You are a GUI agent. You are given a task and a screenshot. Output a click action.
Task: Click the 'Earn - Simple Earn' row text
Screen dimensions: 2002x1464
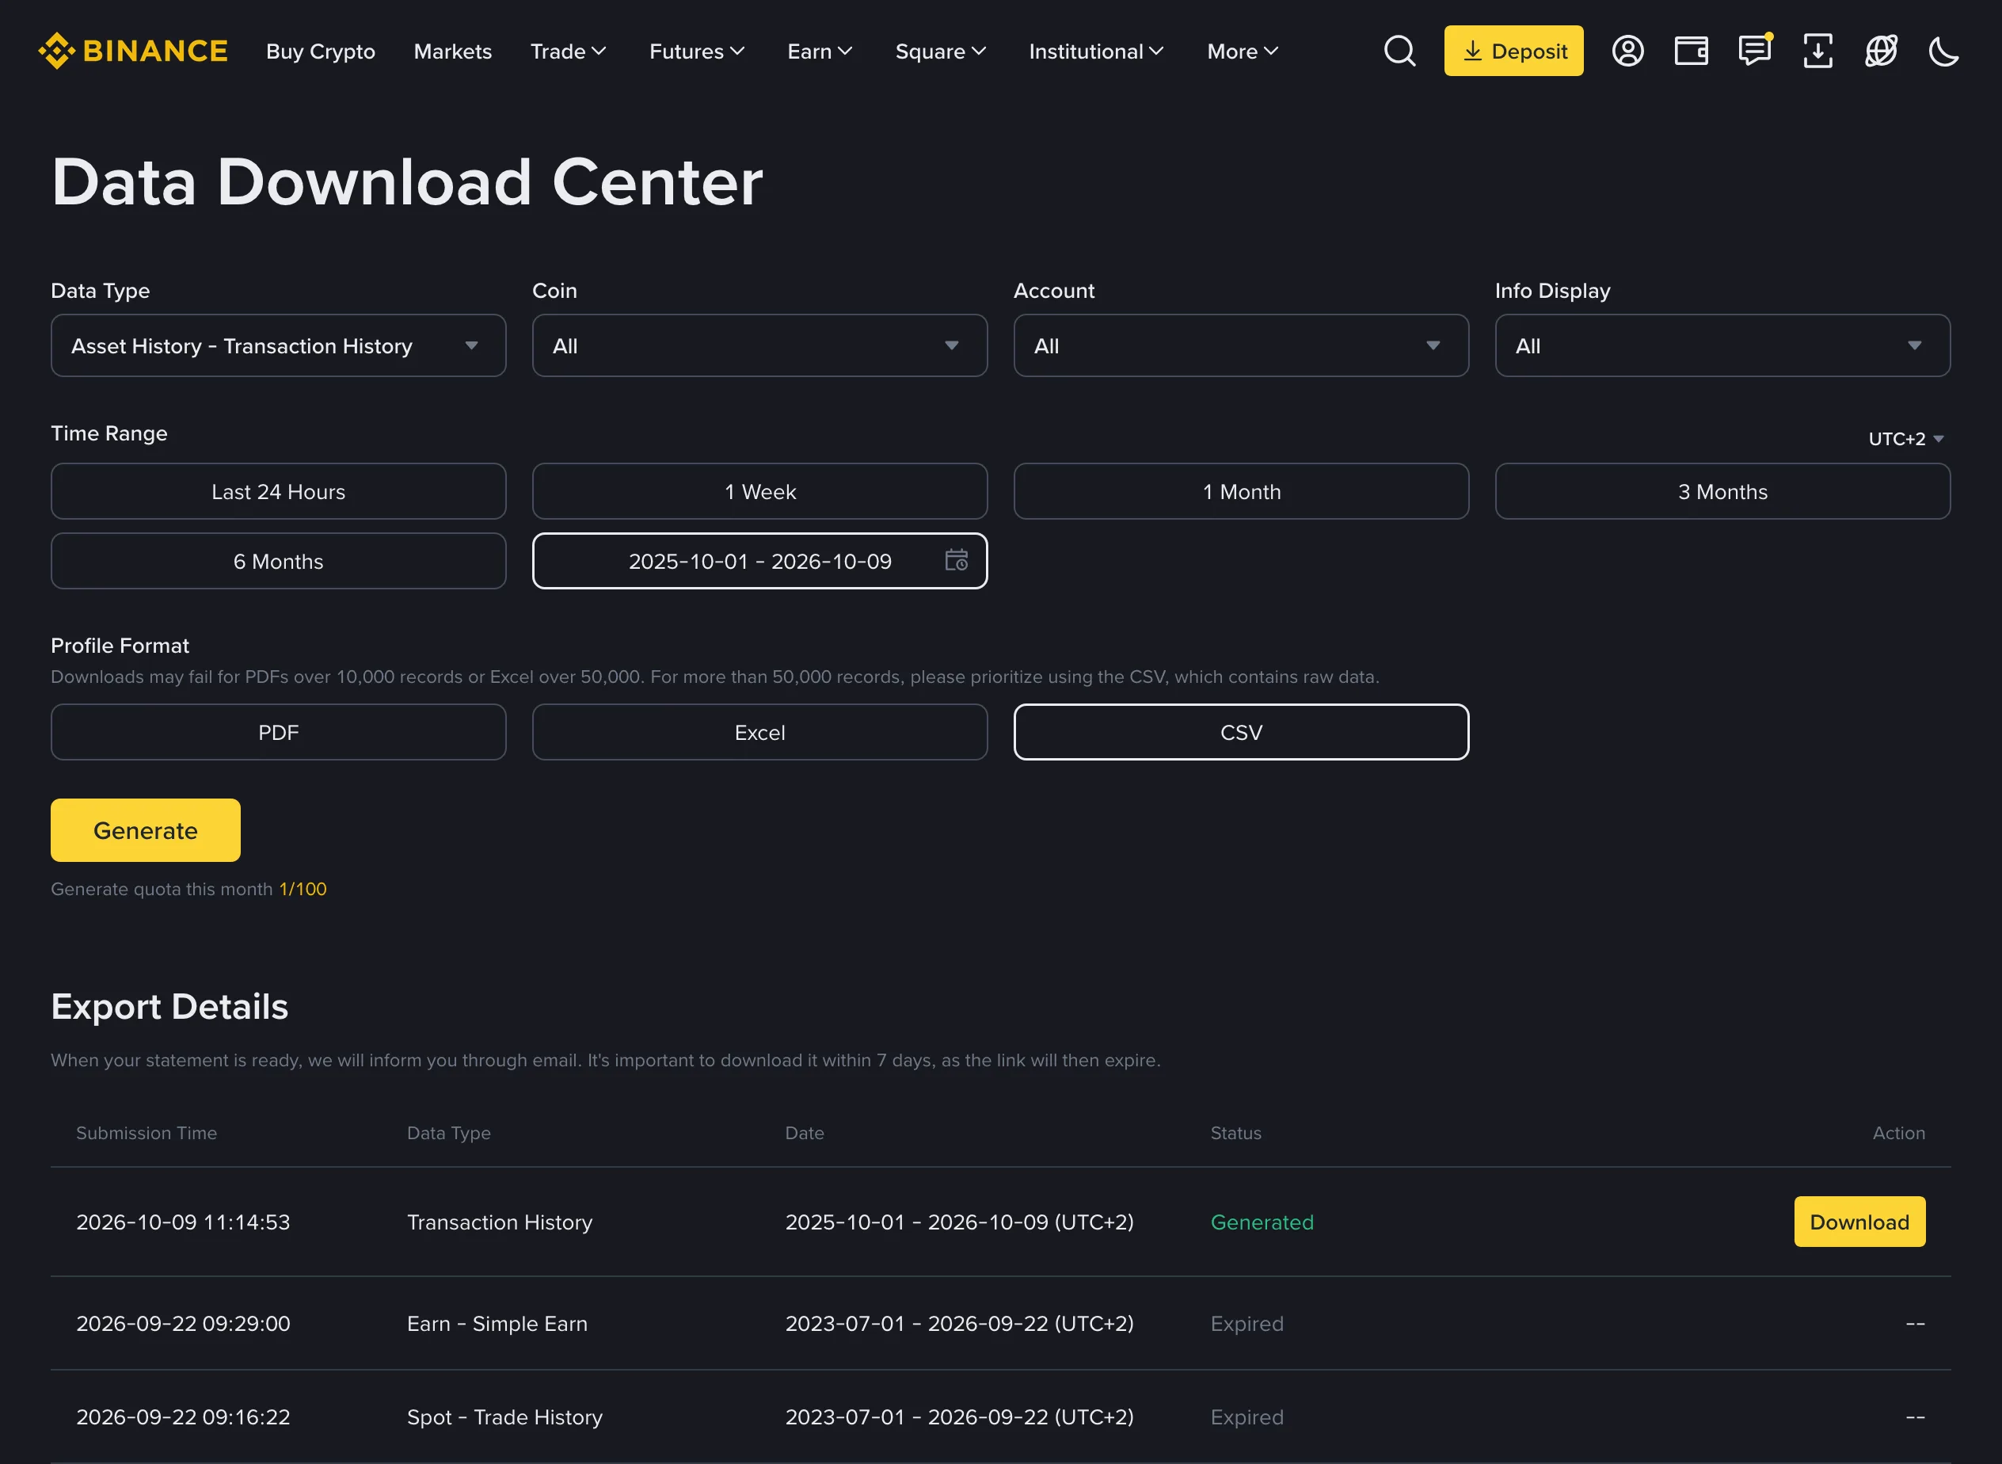(x=497, y=1323)
